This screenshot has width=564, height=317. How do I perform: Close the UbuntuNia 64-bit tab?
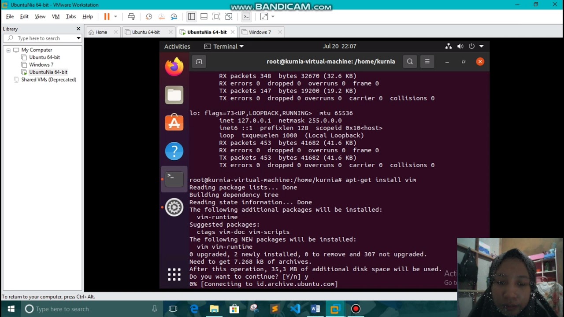(232, 32)
